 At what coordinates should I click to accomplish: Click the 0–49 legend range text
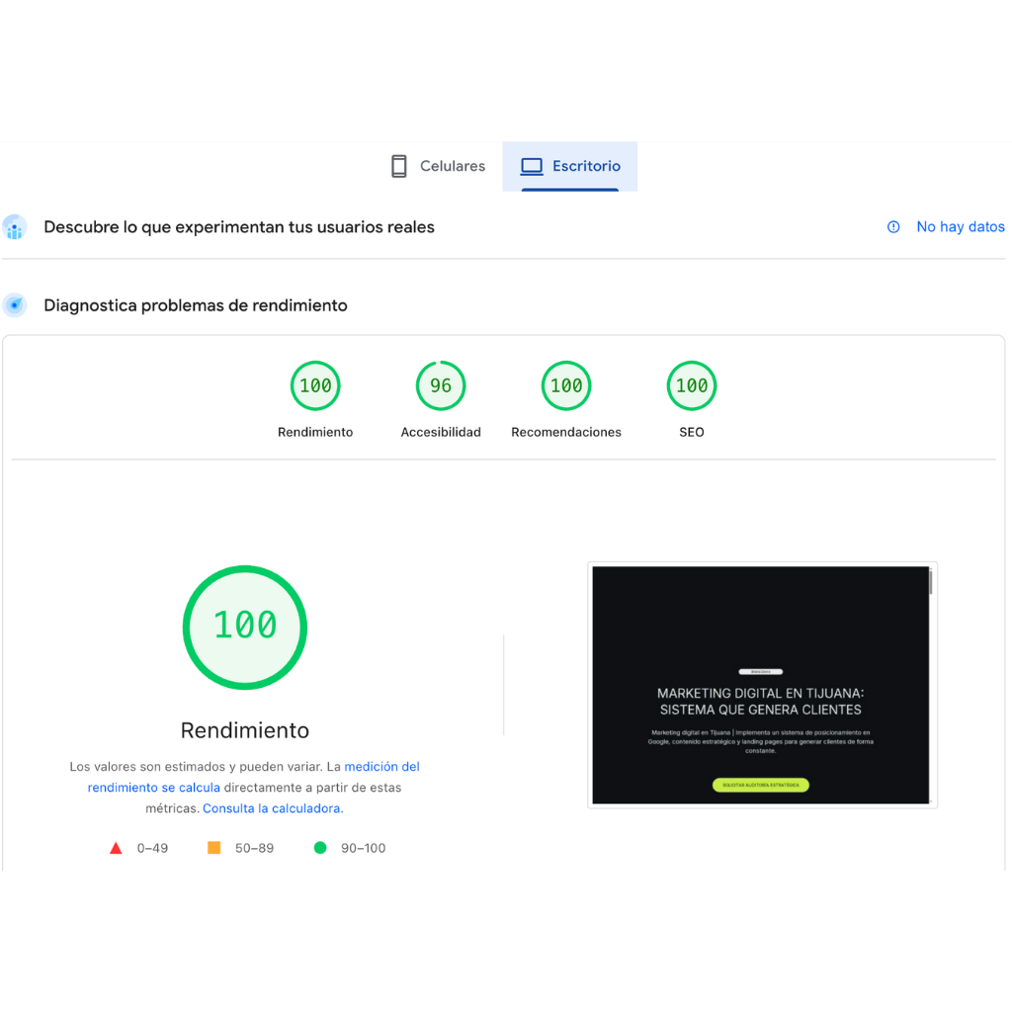[152, 848]
